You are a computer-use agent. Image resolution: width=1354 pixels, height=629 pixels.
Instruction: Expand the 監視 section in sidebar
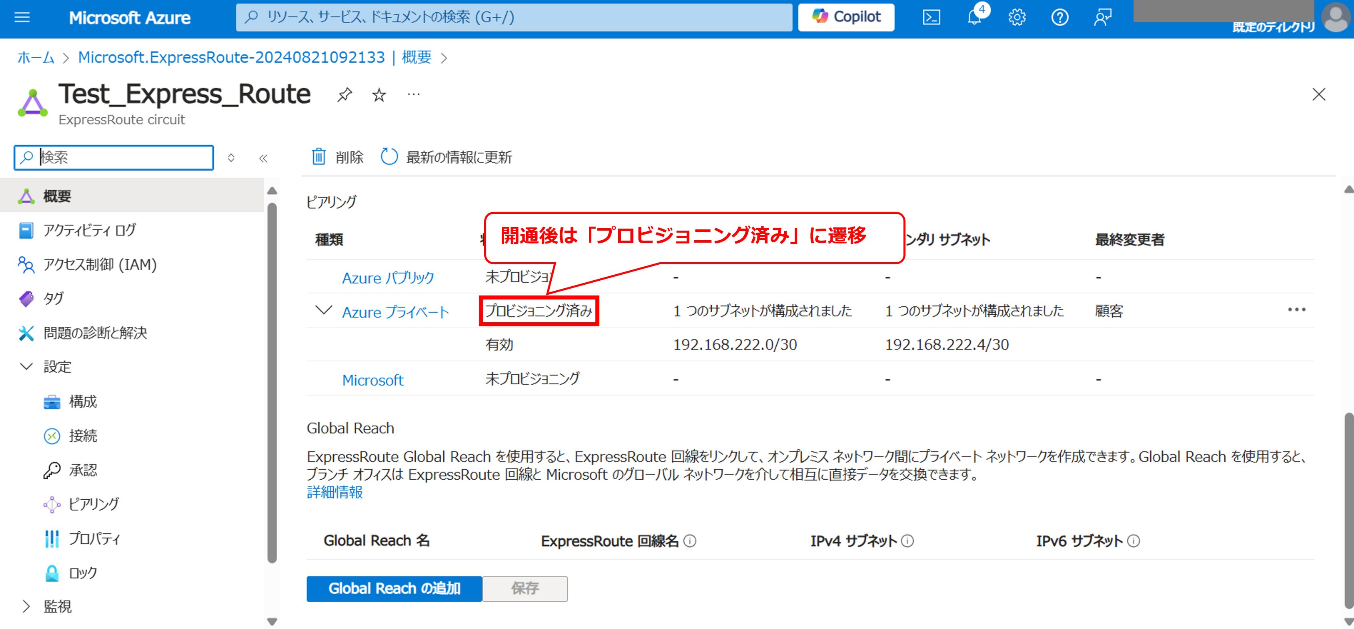[x=26, y=607]
